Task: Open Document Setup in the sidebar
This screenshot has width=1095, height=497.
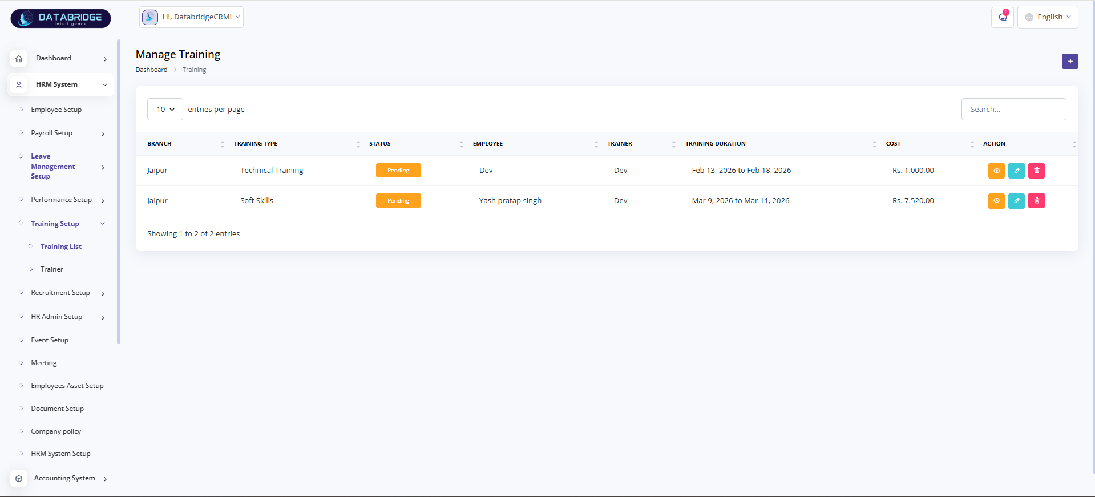Action: pos(57,409)
